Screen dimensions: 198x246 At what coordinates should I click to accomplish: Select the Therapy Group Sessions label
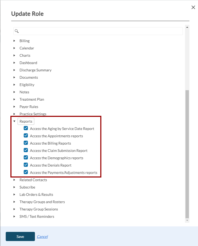[39, 209]
